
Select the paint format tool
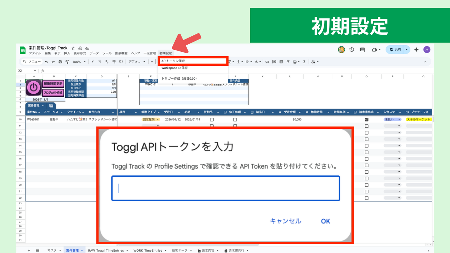point(67,62)
